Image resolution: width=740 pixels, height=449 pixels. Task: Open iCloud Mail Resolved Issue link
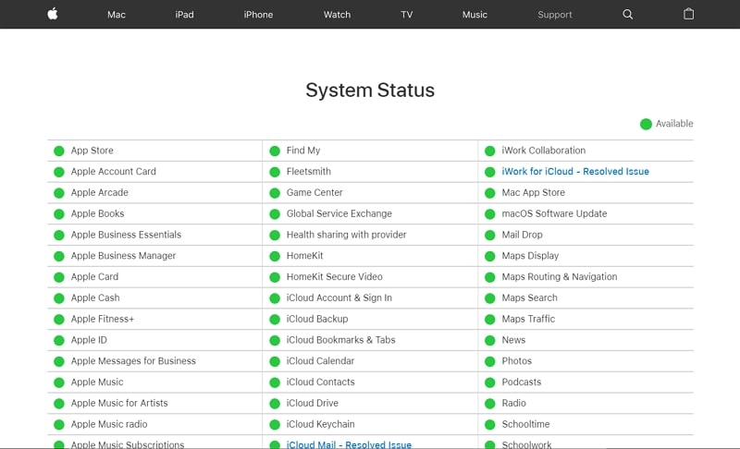pyautogui.click(x=349, y=444)
